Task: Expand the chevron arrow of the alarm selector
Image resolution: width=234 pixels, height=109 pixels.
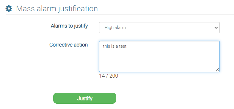Action: pyautogui.click(x=216, y=28)
